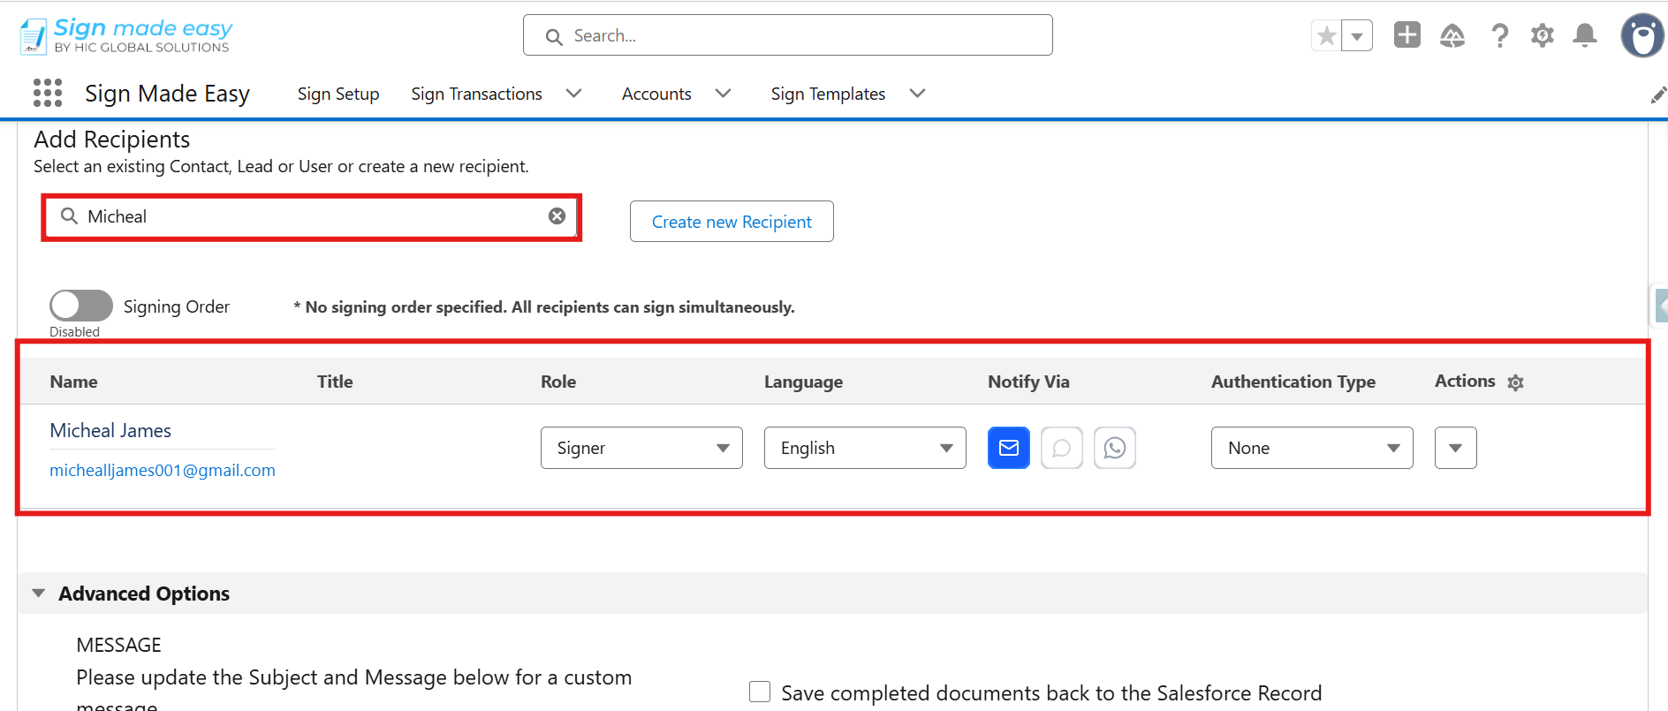Open the Accounts tab
This screenshot has width=1668, height=711.
[x=656, y=94]
